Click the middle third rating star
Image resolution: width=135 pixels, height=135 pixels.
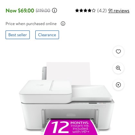85,11
